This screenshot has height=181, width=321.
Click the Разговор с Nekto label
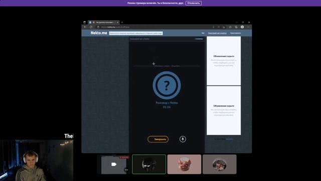click(167, 103)
